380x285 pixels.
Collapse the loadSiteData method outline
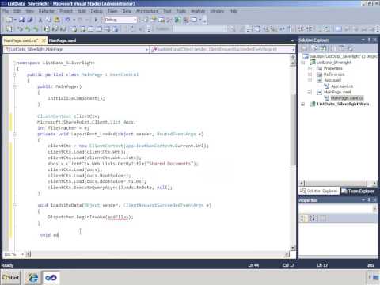point(14,205)
